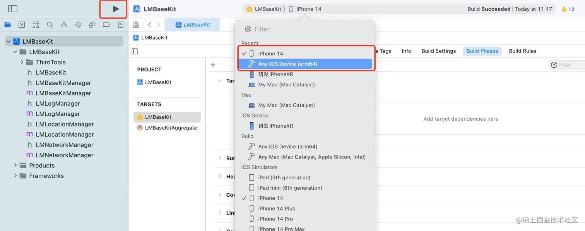Viewport: 585px width, 231px height.
Task: Choose iPad mini (6th generation) simulator
Action: (305, 188)
